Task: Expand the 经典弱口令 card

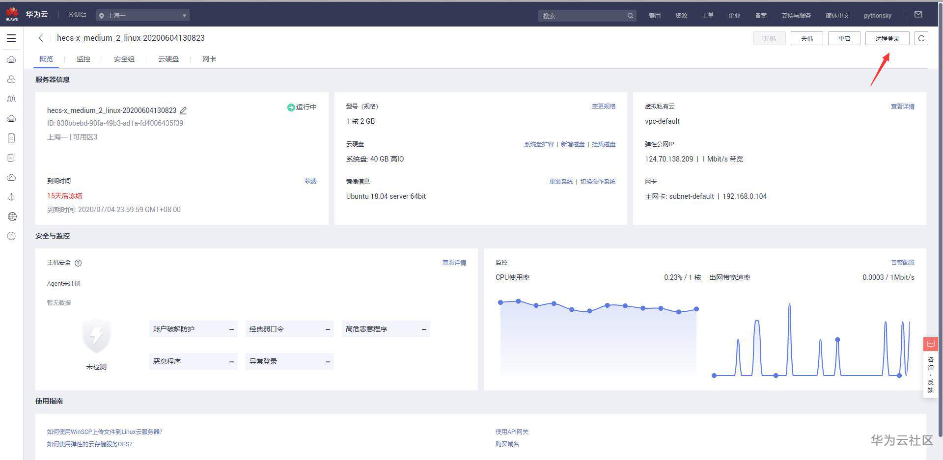Action: tap(290, 329)
